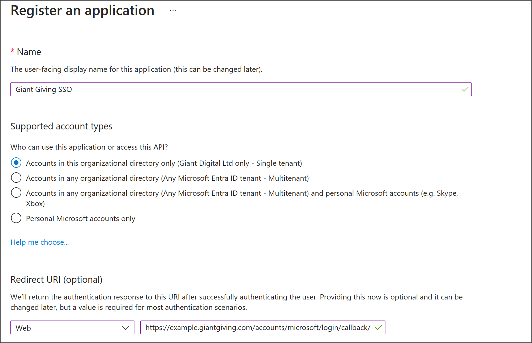532x343 pixels.
Task: Click the Name section label
Action: (x=29, y=52)
